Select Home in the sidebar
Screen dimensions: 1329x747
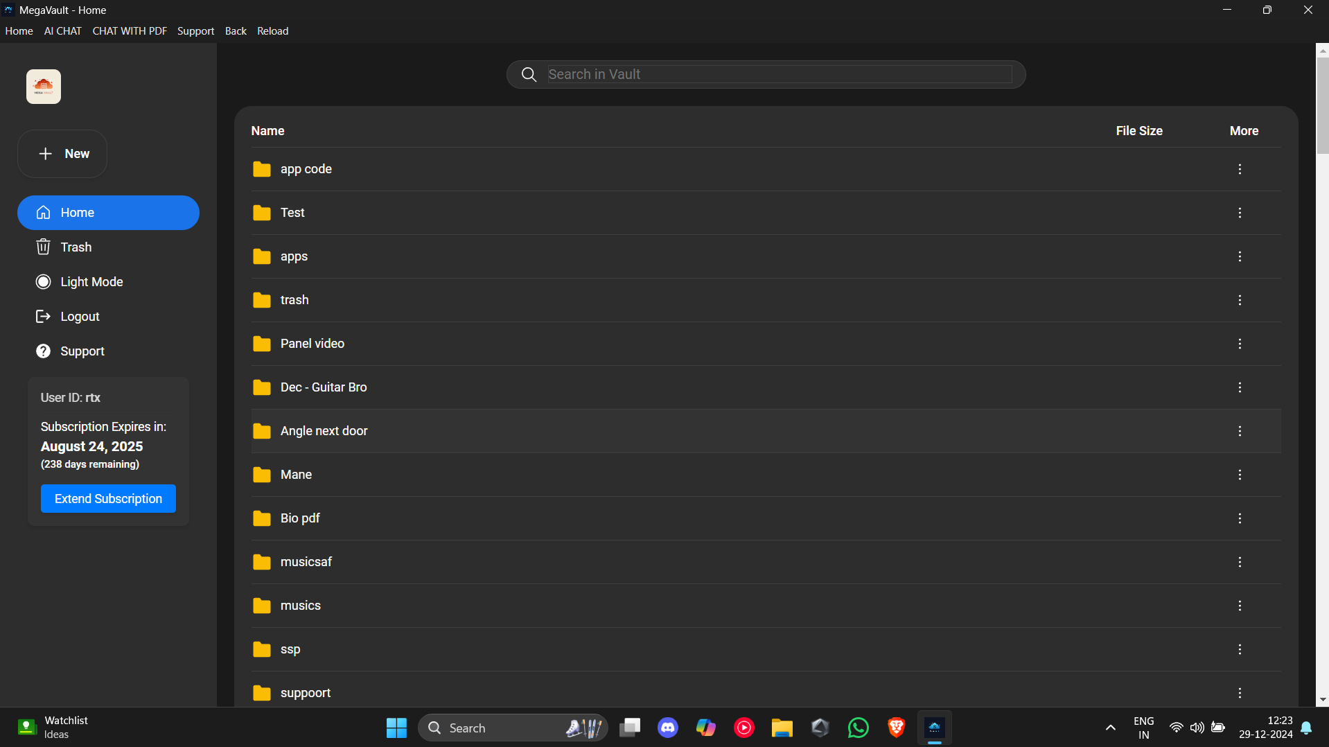click(x=76, y=213)
